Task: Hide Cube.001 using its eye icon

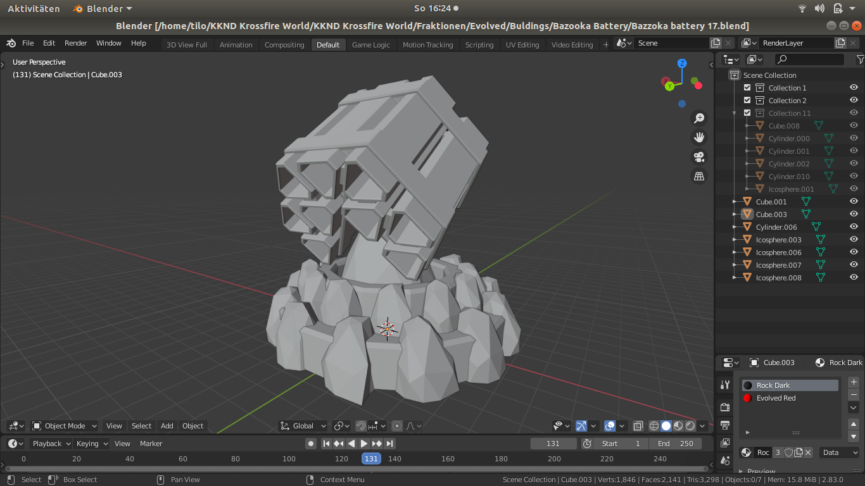Action: (x=854, y=202)
